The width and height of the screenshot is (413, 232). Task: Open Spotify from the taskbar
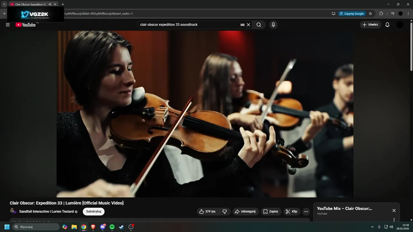coord(112,227)
